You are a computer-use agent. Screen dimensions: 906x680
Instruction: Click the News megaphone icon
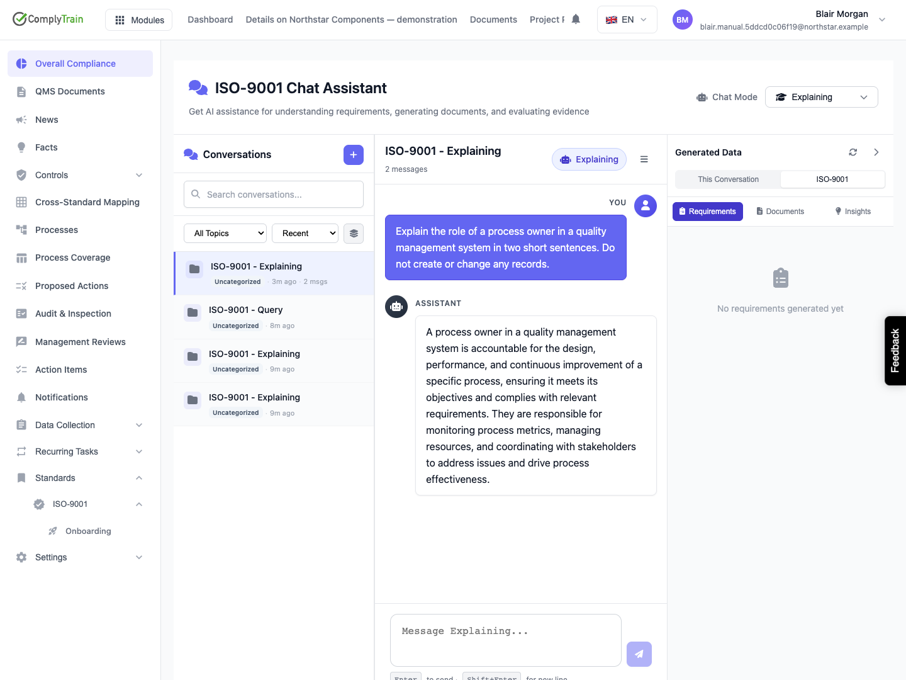point(21,120)
